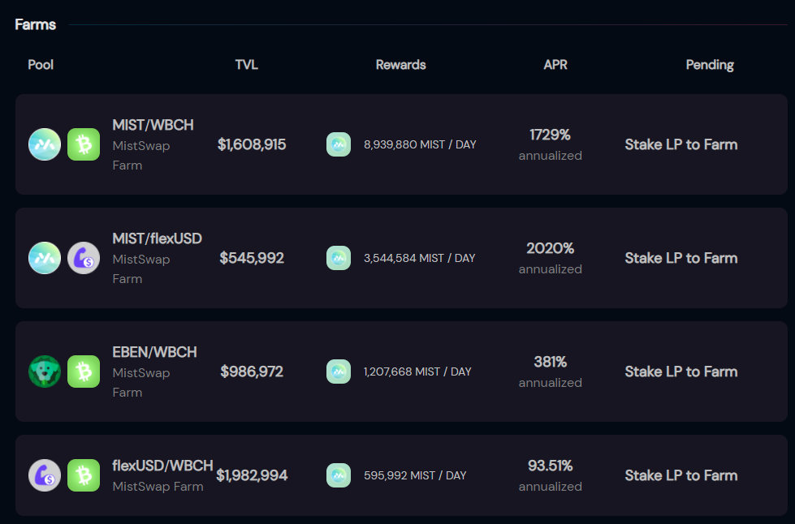The width and height of the screenshot is (795, 524).
Task: Click the 93.51% APR value
Action: click(550, 466)
